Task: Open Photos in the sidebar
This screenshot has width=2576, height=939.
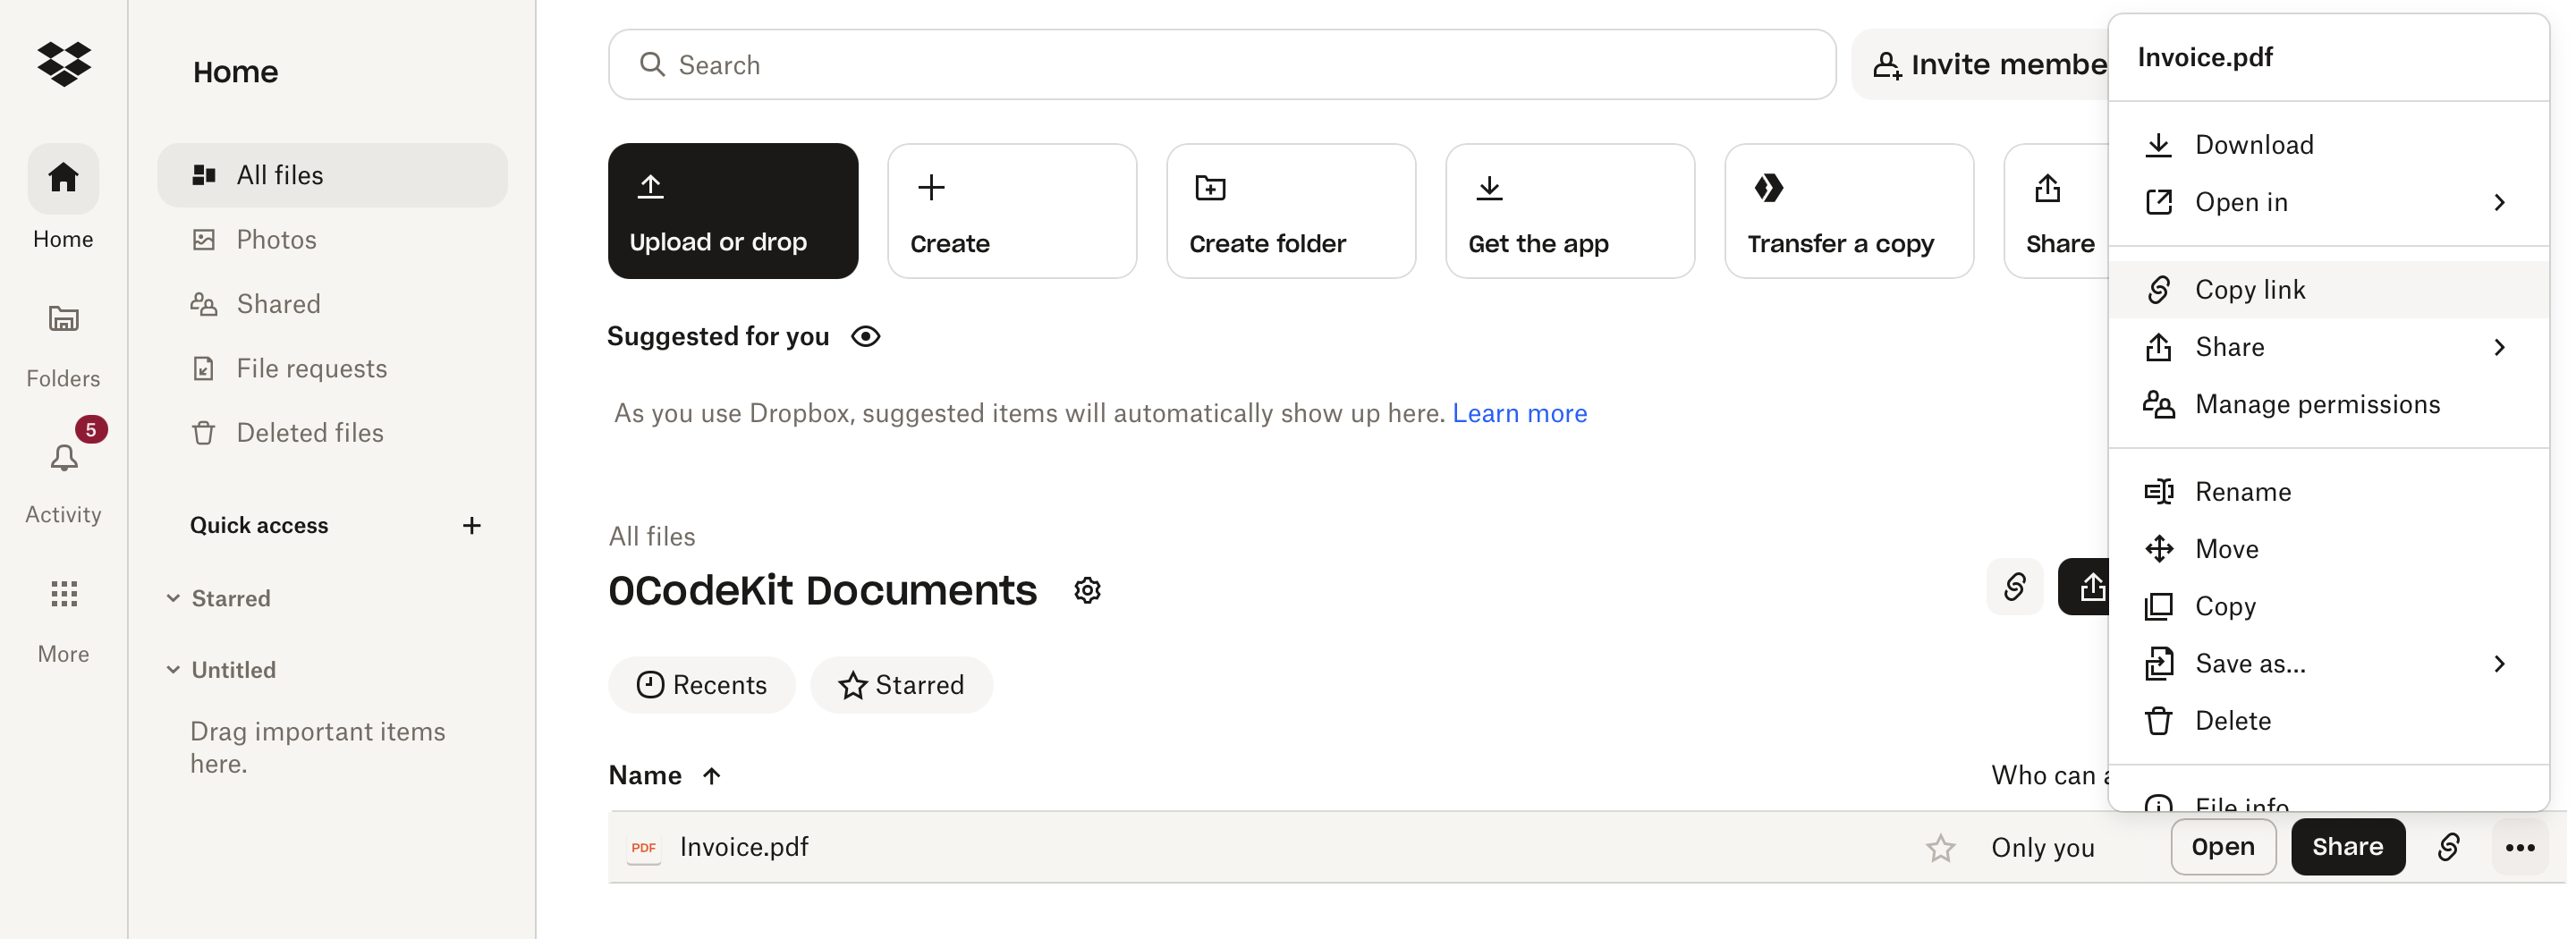Action: pos(332,240)
